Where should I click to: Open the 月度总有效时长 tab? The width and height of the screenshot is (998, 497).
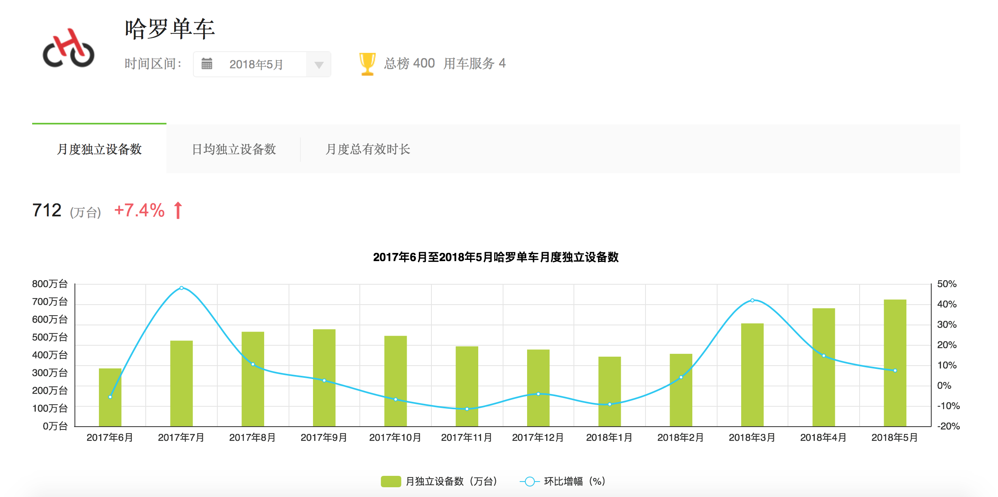pyautogui.click(x=368, y=149)
